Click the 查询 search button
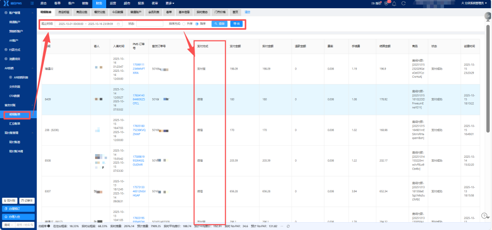 point(219,24)
